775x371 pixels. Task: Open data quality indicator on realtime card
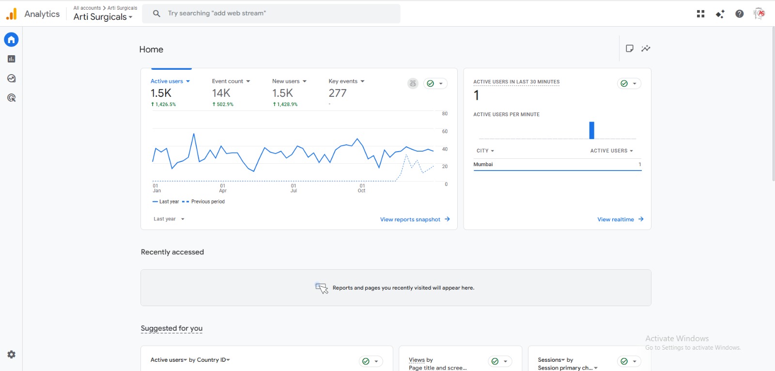tap(629, 83)
